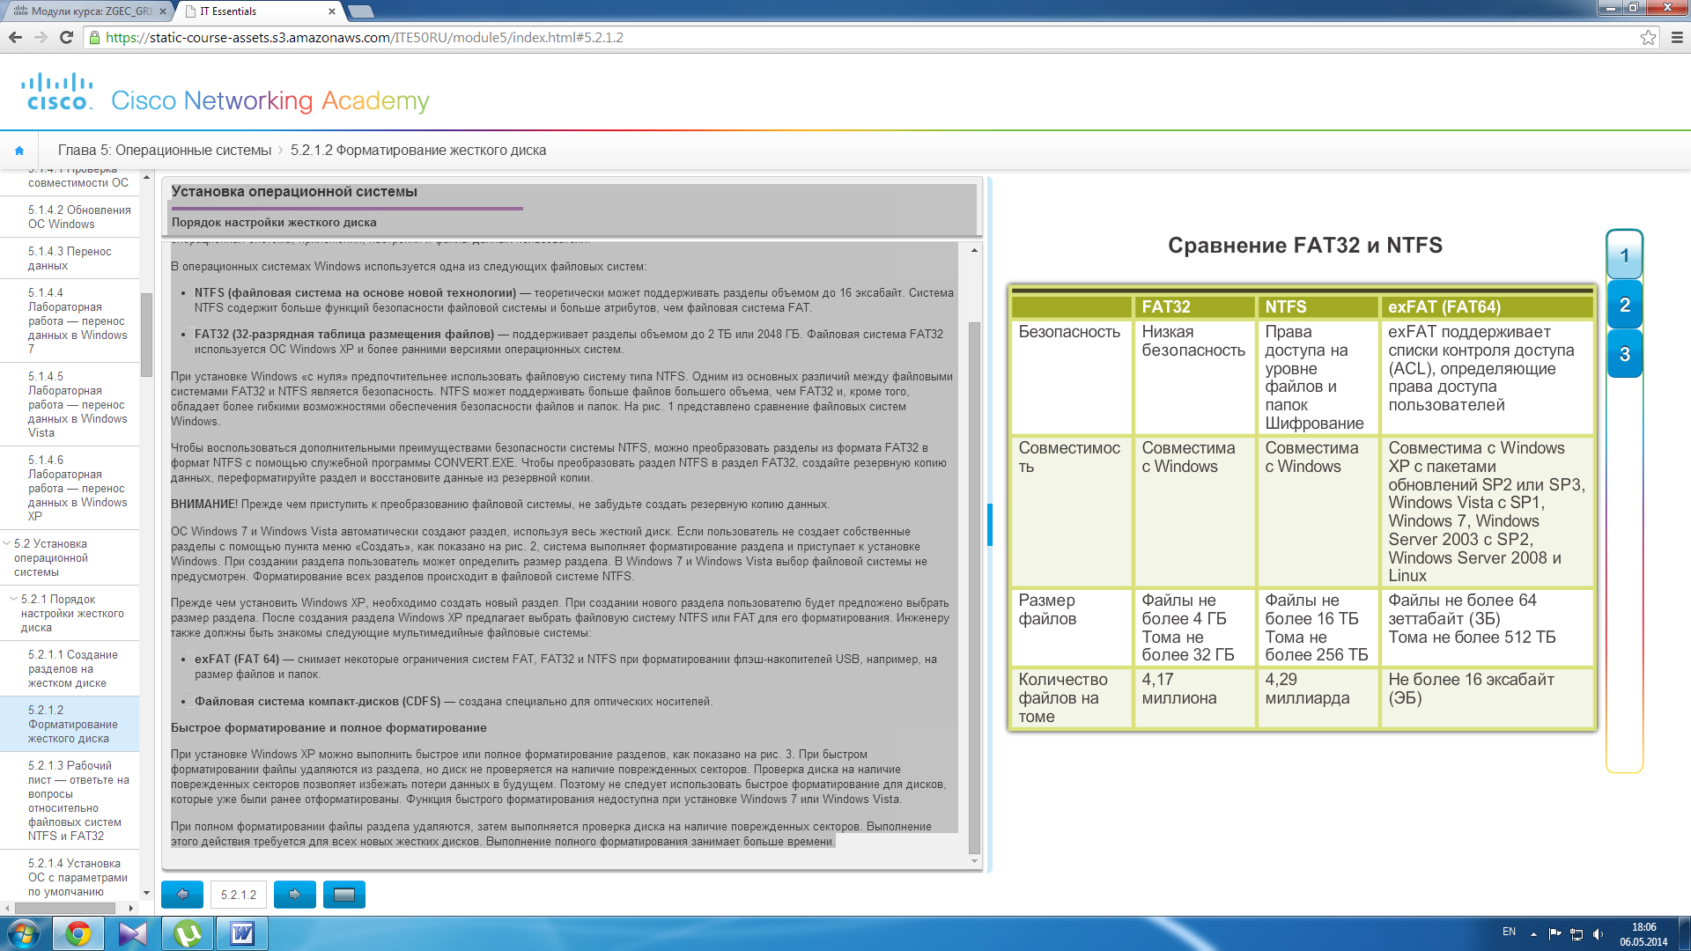Image resolution: width=1691 pixels, height=951 pixels.
Task: Select figure tab 1
Action: 1625,256
